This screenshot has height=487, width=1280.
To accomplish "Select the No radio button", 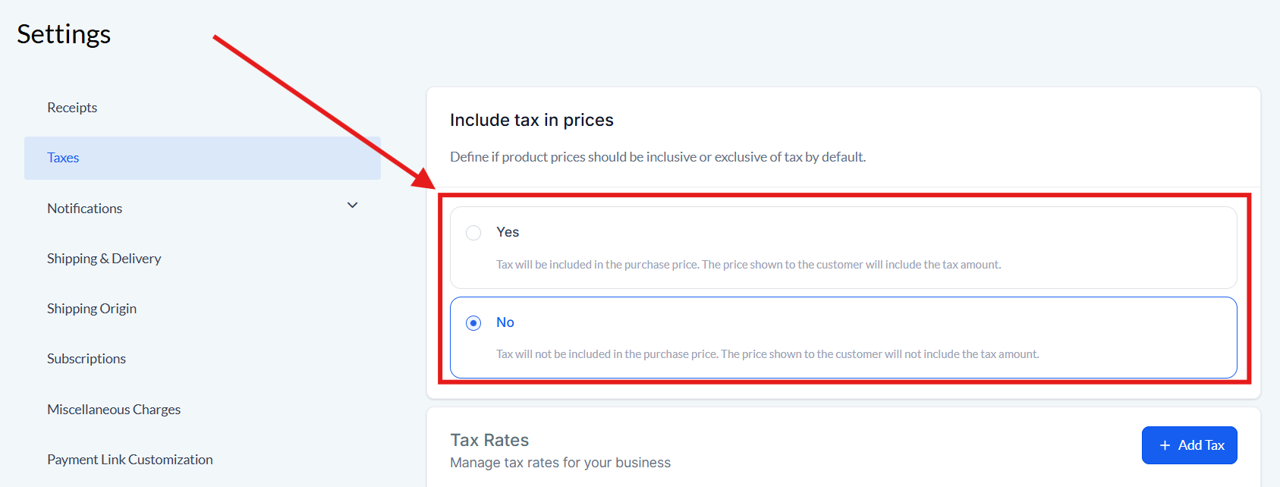I will (x=473, y=323).
